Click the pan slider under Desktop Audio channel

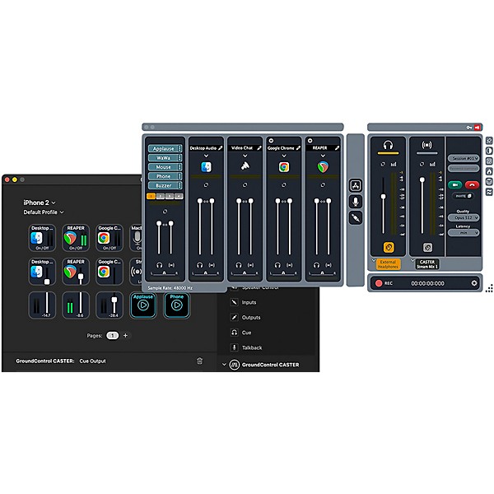pyautogui.click(x=206, y=273)
